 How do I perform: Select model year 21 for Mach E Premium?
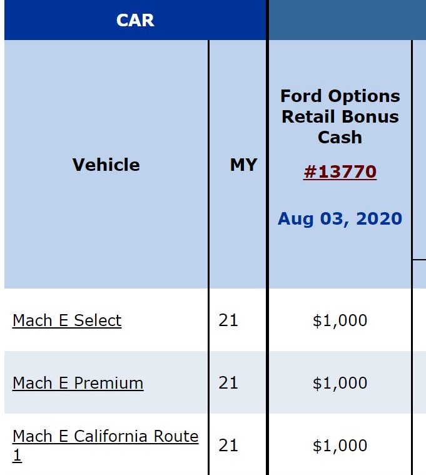(x=228, y=383)
